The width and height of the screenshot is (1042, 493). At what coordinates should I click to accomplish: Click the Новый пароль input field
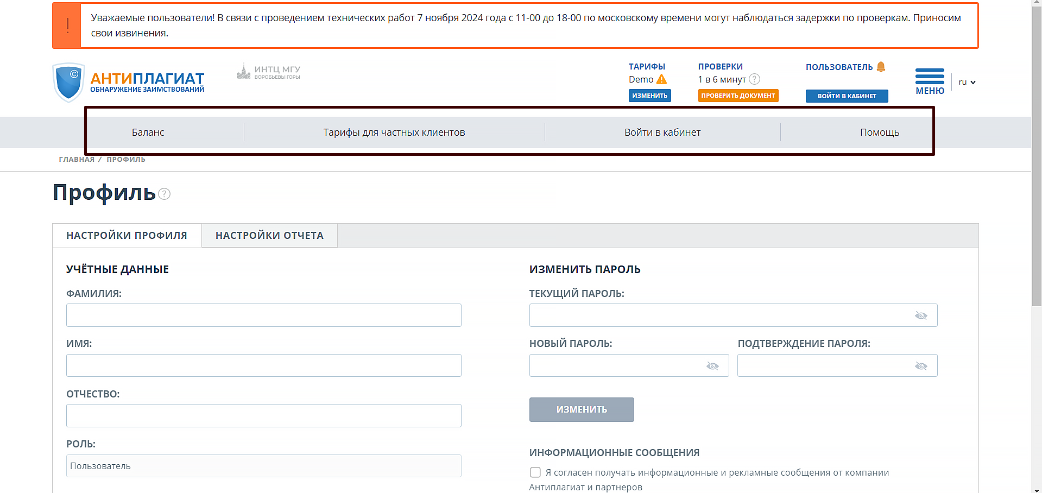click(629, 365)
